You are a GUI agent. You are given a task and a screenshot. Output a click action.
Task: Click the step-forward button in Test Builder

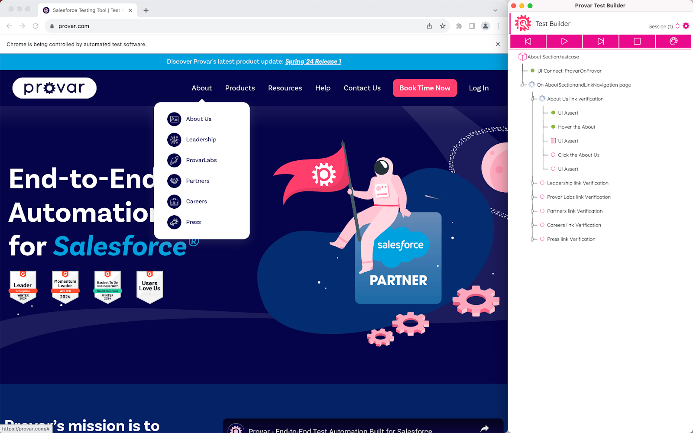(x=601, y=41)
